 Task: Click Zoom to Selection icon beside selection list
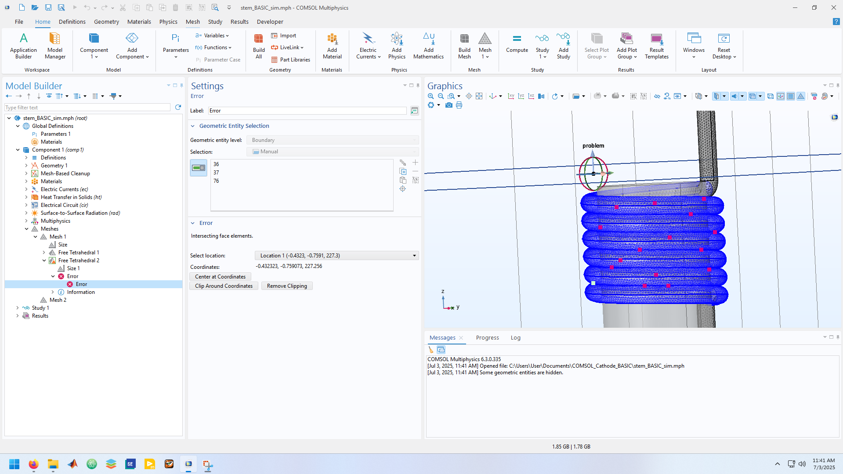(402, 189)
